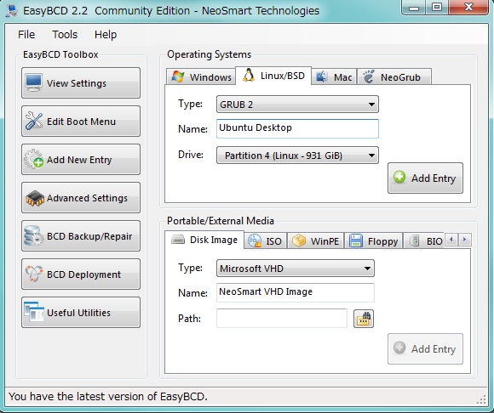Open Advanced Settings panel
The height and width of the screenshot is (413, 494).
[x=81, y=198]
